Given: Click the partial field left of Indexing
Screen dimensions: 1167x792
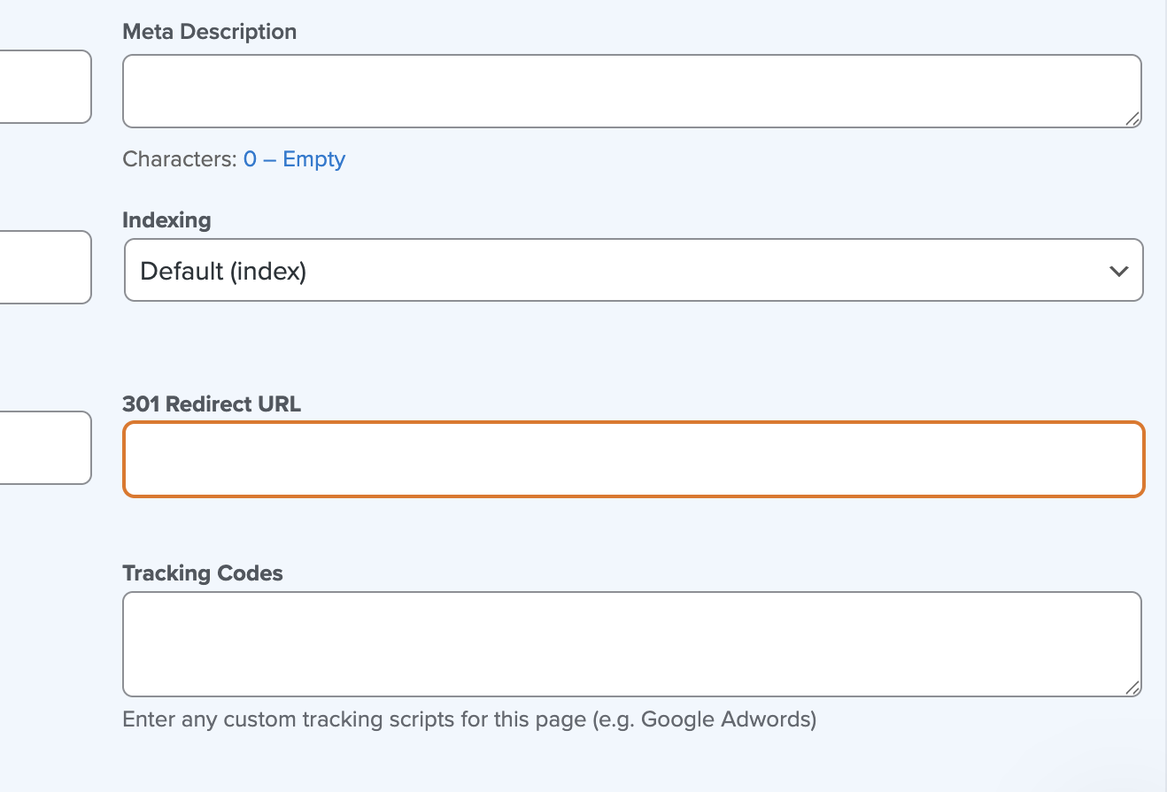Looking at the screenshot, I should click(x=44, y=267).
